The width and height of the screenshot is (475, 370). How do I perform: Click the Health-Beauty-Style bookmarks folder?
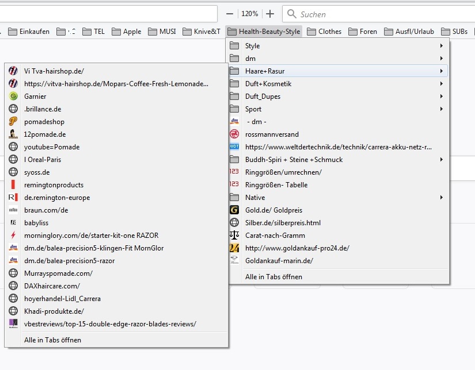pyautogui.click(x=264, y=32)
